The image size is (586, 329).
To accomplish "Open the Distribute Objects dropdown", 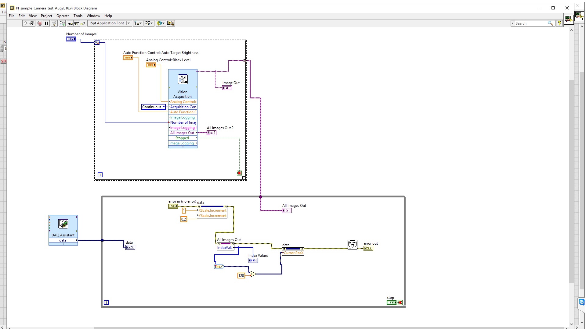I will pos(149,23).
